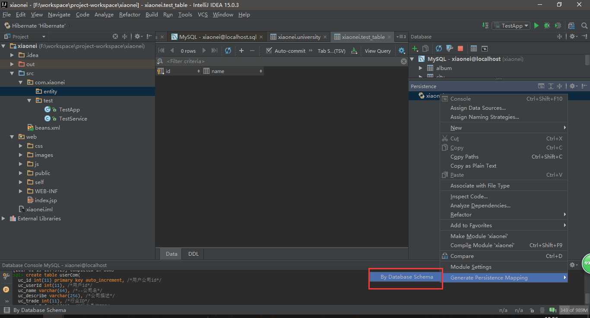Add a new row with plus icon

[x=241, y=51]
